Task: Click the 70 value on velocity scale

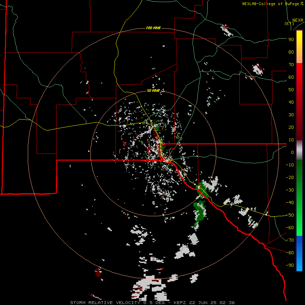Action: tap(291, 65)
